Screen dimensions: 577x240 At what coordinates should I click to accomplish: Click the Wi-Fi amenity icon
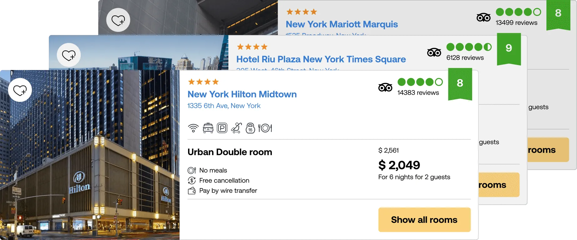click(193, 128)
